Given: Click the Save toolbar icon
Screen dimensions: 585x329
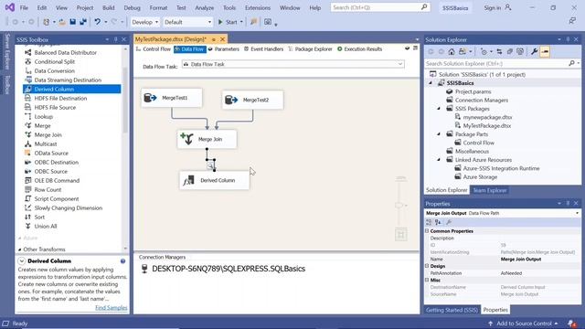Looking at the screenshot, I should tap(73, 22).
